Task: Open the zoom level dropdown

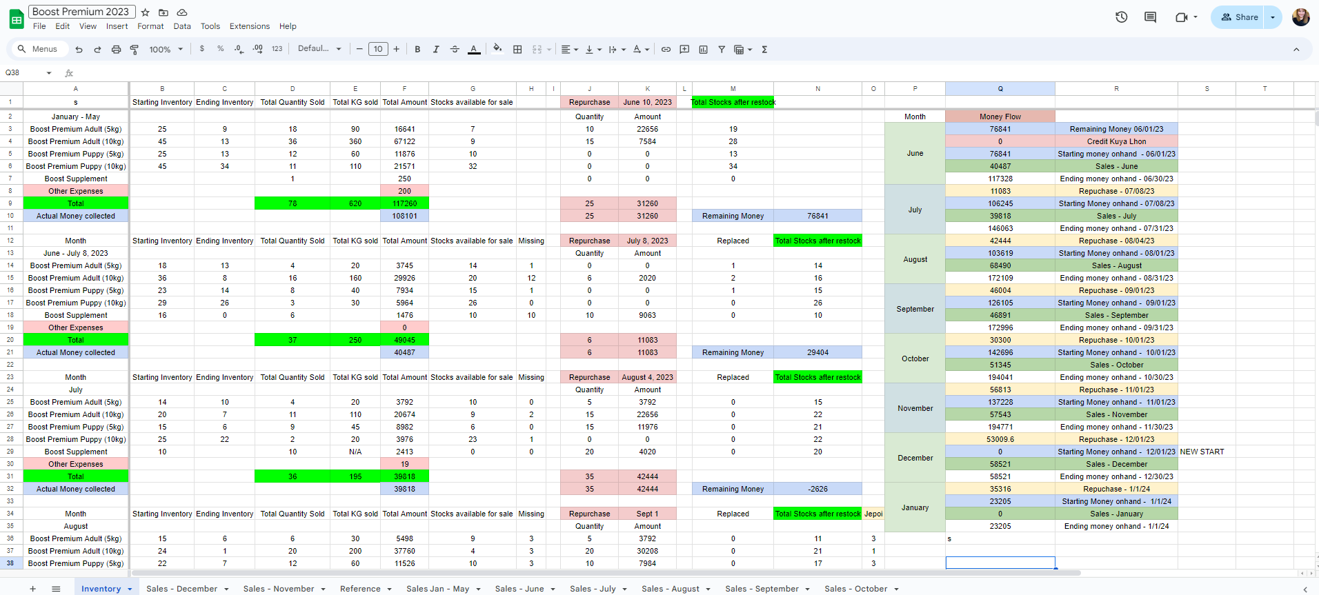Action: point(166,49)
